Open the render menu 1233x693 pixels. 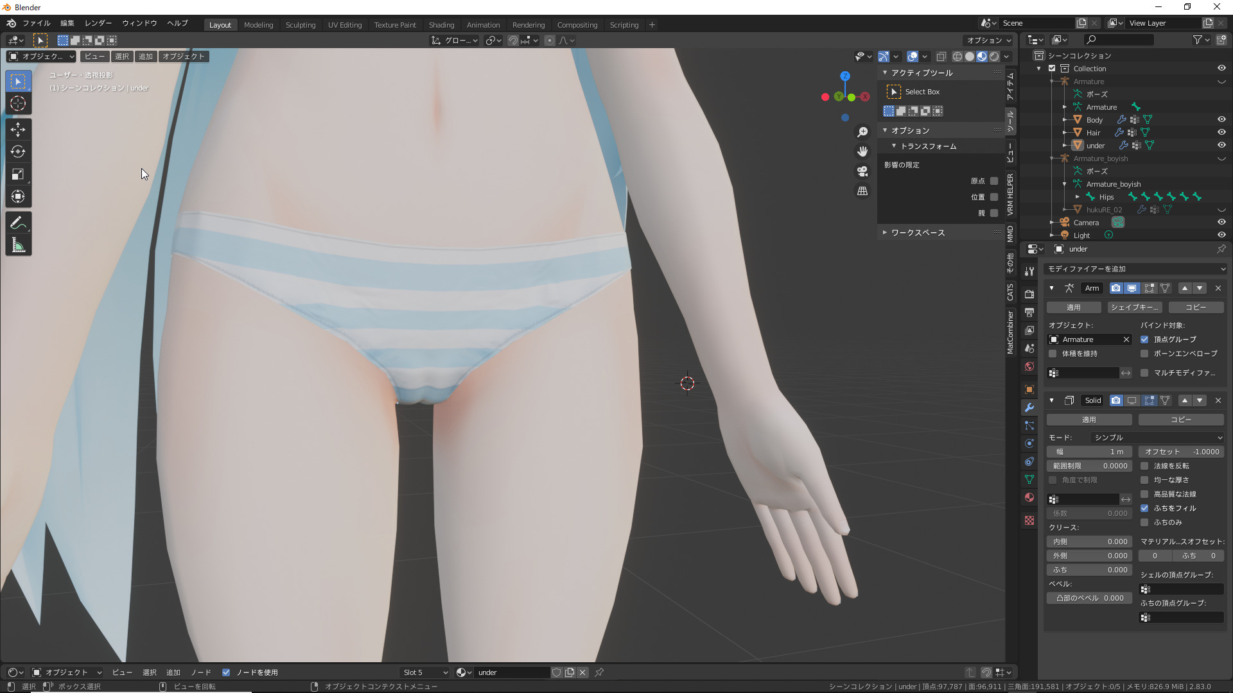(98, 23)
